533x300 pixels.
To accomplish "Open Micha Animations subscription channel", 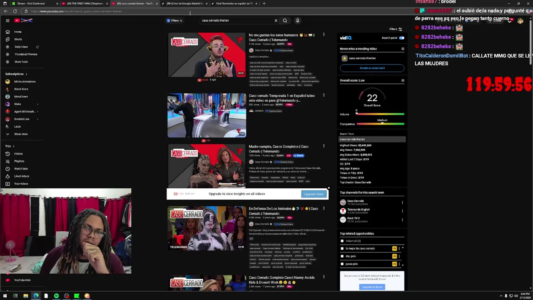I will point(25,82).
